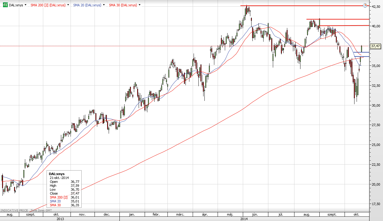Click the 32,50 price axis label
This screenshot has height=221, width=383.
(376, 86)
